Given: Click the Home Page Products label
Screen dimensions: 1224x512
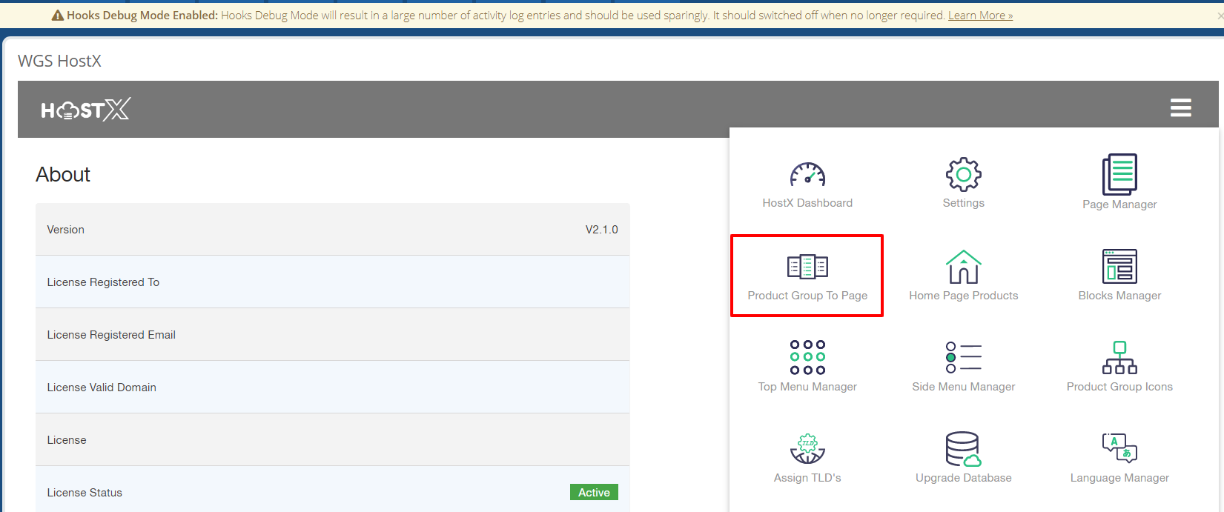Looking at the screenshot, I should pyautogui.click(x=964, y=296).
